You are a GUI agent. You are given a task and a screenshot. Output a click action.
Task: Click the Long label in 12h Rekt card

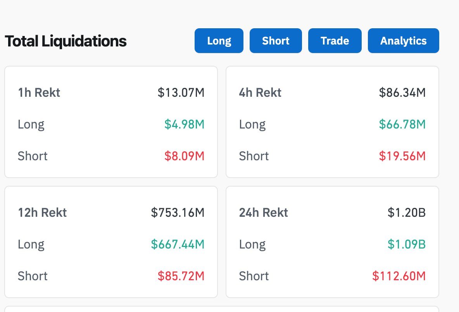[31, 245]
